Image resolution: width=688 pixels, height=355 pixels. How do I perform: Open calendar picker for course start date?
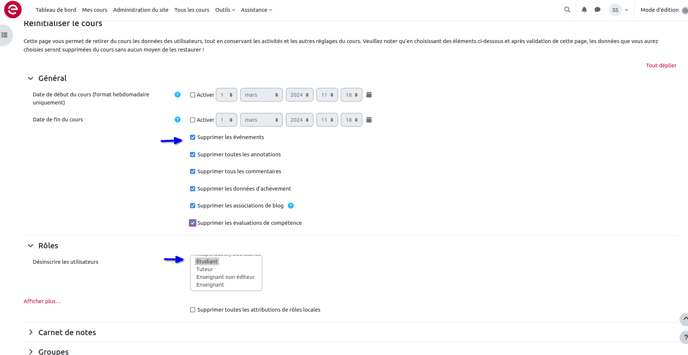[x=369, y=95]
